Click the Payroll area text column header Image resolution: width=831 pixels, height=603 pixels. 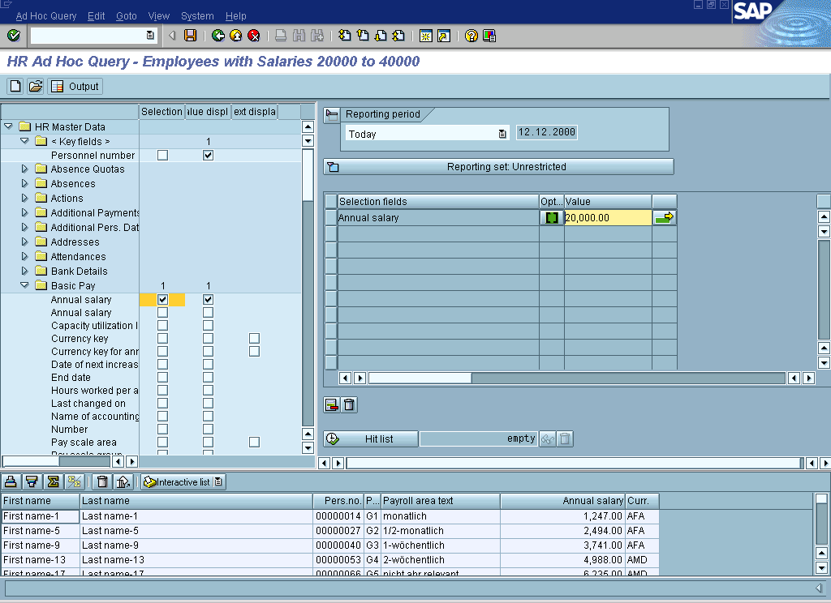tap(441, 501)
